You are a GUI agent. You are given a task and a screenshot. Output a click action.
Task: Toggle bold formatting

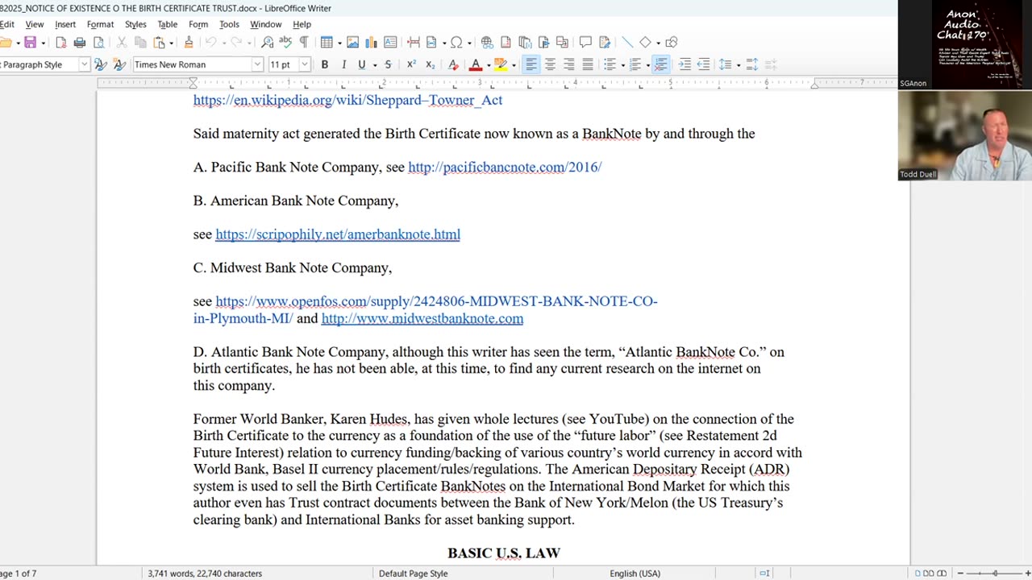(325, 64)
